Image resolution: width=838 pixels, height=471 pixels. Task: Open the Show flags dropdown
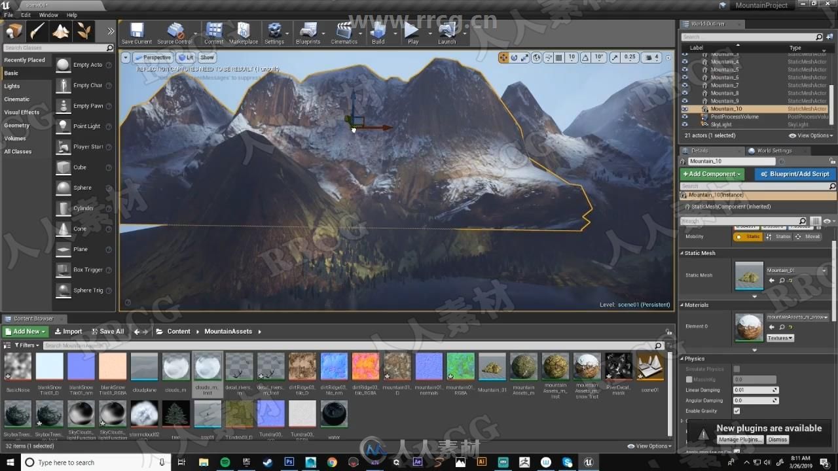[207, 58]
